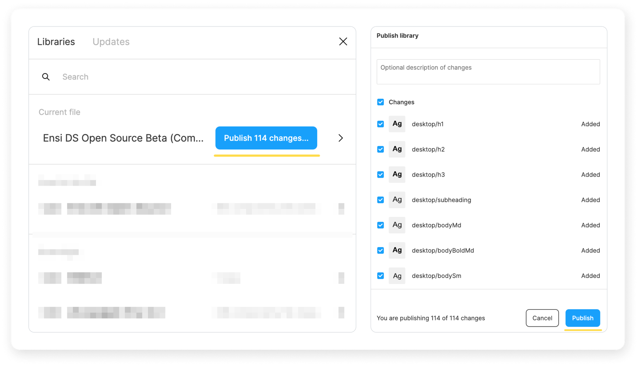Uncheck the Changes select-all checkbox
The image size is (639, 366).
coord(381,102)
